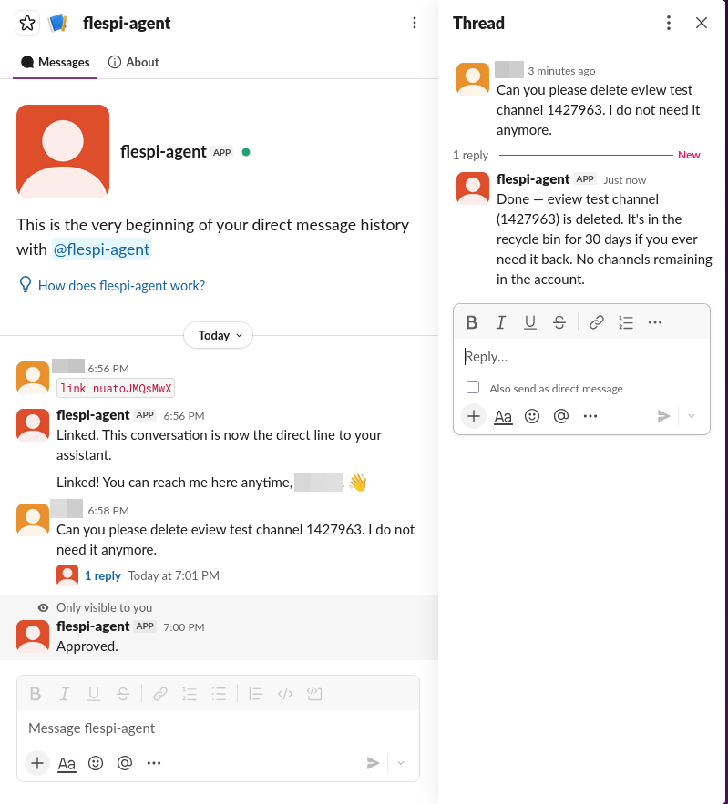Open the 1 reply thread link
The image size is (728, 804).
coord(103,575)
